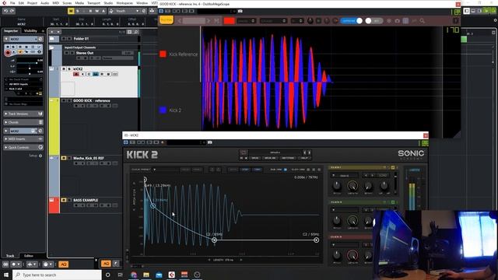Record-enable the KICK2 track in track list
Image resolution: width=498 pixels, height=280 pixels.
tap(76, 74)
